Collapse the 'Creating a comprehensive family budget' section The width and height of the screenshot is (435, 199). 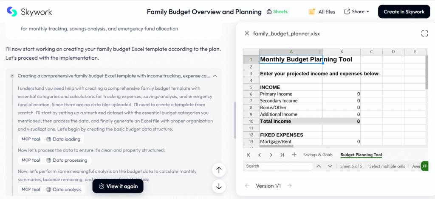(x=215, y=76)
